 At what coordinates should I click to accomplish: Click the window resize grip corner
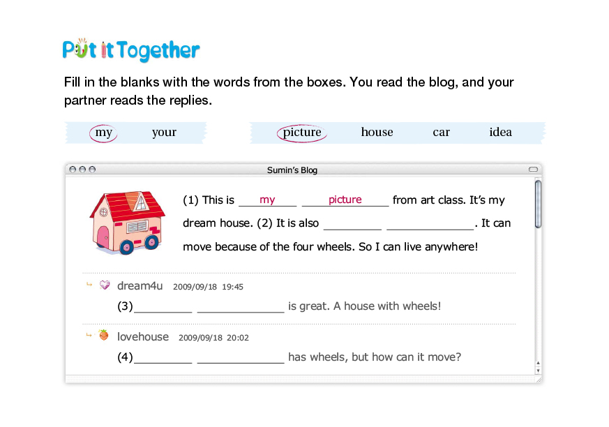(538, 380)
